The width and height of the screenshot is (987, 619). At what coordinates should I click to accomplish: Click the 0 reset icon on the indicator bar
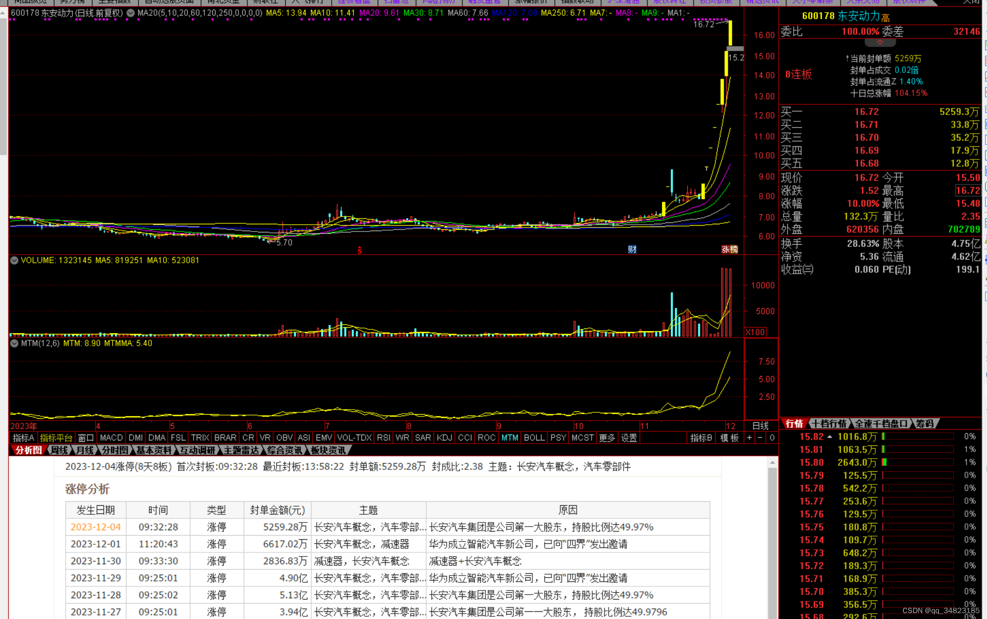coord(772,438)
